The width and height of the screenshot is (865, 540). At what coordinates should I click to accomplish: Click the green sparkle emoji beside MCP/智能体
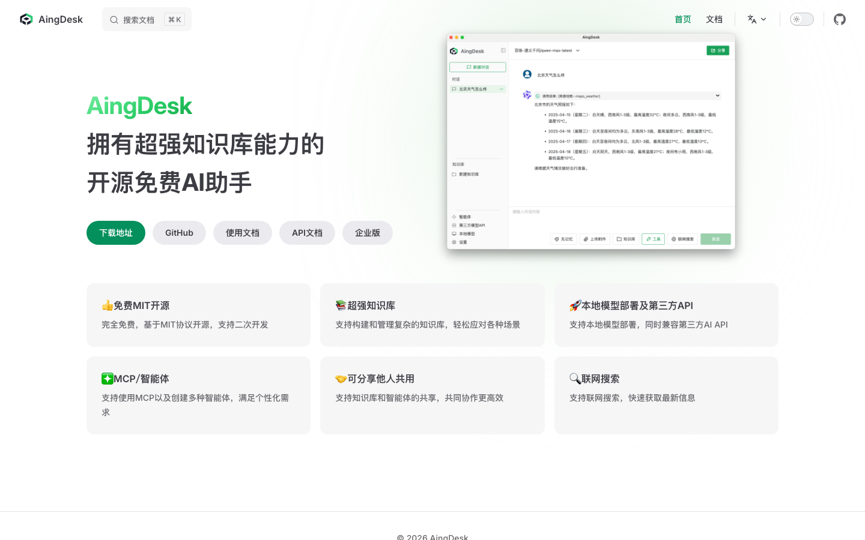coord(108,379)
